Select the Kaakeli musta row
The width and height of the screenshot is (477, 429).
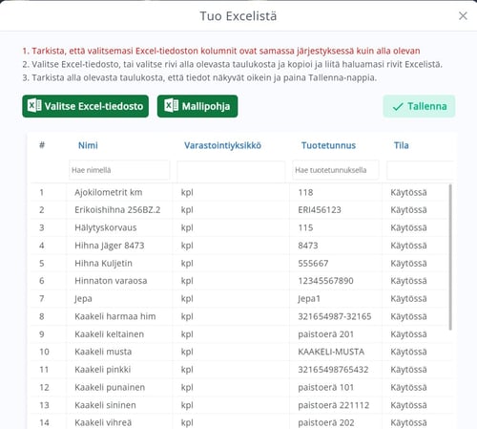coord(239,352)
